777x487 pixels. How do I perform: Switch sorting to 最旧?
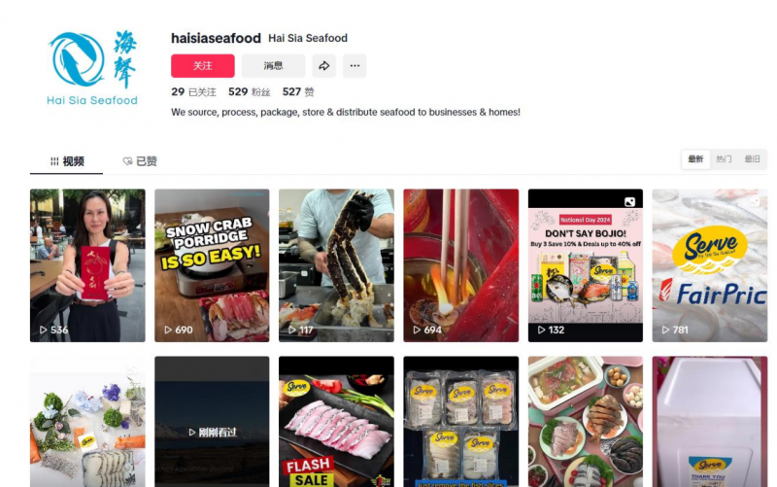pos(752,159)
